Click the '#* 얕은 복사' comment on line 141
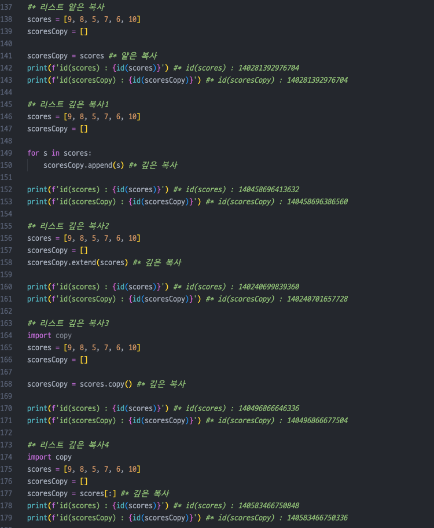Viewport: 434px width, 528px height. (x=133, y=56)
